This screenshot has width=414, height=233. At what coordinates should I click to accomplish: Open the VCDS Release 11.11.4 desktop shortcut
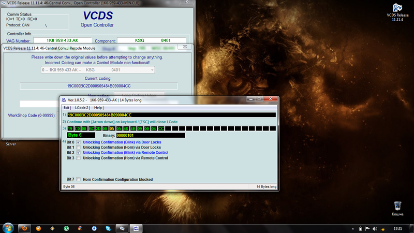(397, 12)
